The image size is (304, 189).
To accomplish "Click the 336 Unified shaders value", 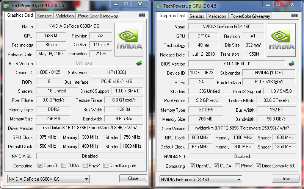I will pos(209,91).
